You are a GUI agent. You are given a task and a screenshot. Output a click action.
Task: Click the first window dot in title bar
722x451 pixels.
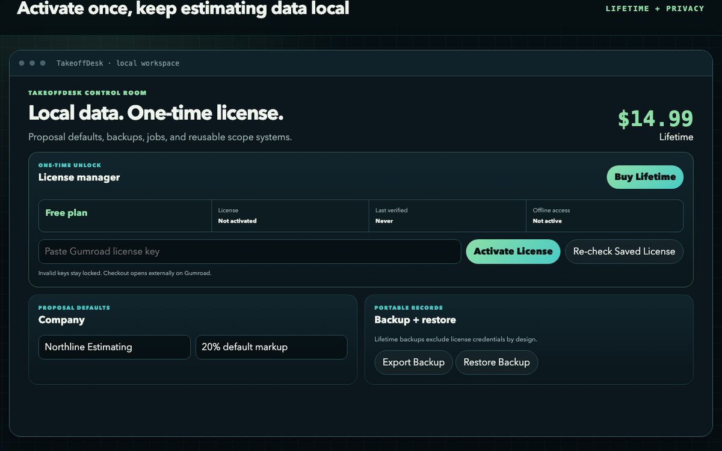(22, 63)
